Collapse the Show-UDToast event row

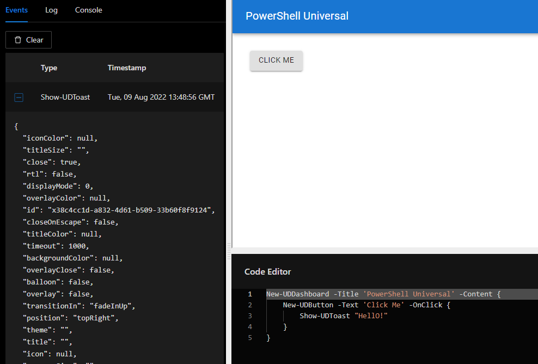pos(19,98)
